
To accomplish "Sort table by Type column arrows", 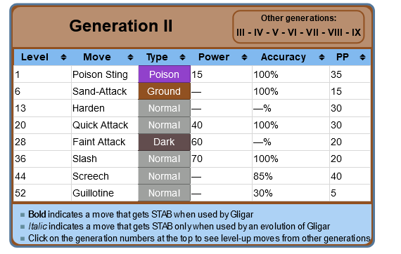I will point(182,57).
